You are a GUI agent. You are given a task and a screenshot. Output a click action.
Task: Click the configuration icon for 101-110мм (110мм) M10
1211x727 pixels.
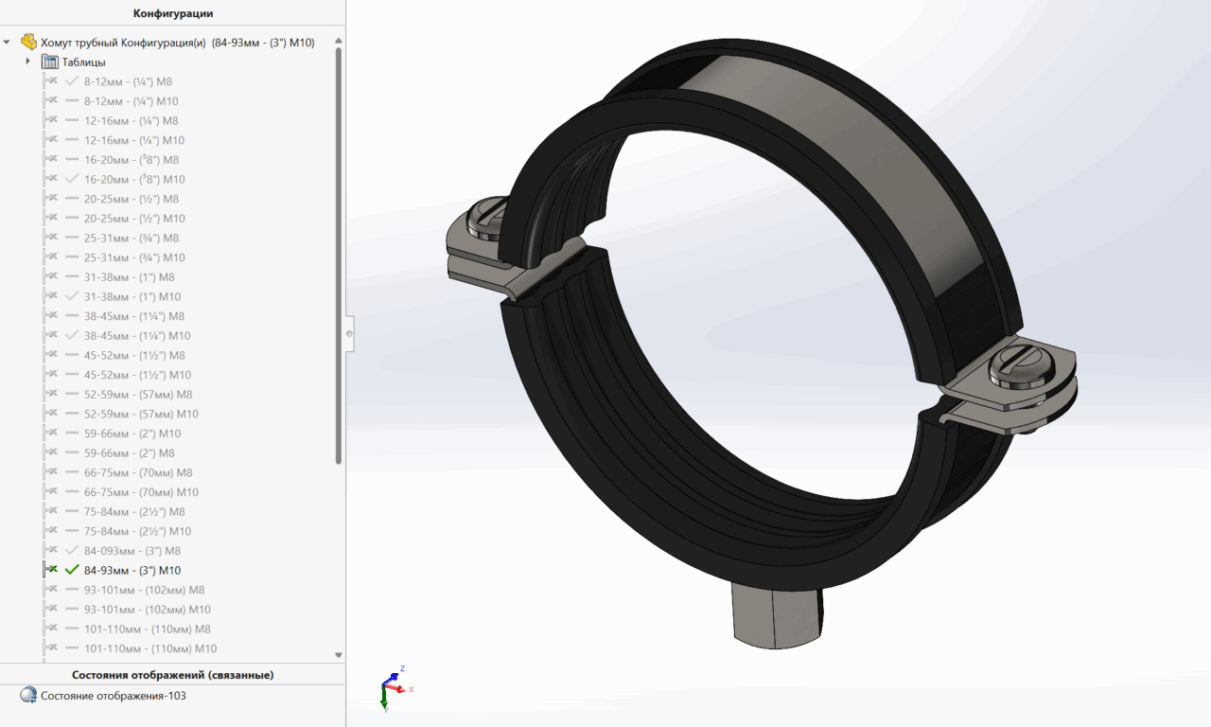(x=51, y=648)
